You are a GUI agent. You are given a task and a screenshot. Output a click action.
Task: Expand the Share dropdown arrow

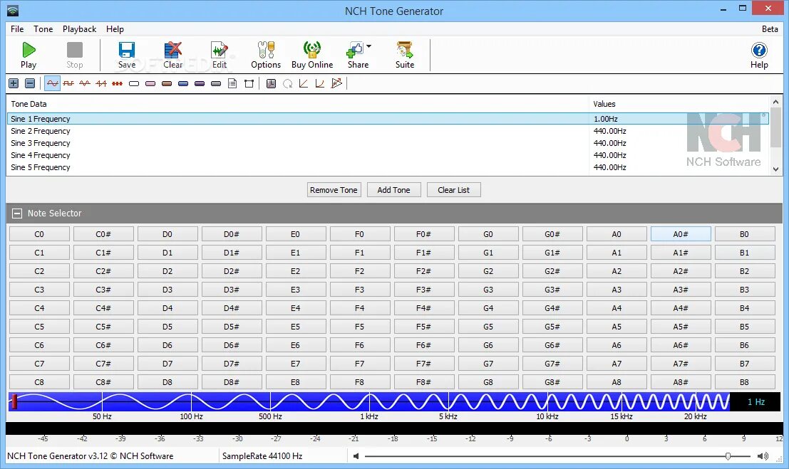(x=368, y=47)
